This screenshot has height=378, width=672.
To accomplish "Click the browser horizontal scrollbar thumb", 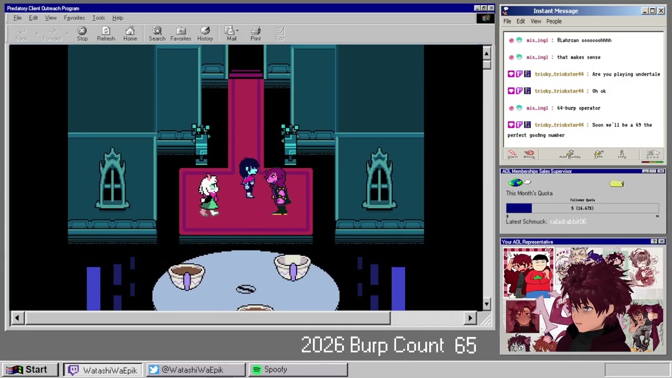I will [208, 318].
